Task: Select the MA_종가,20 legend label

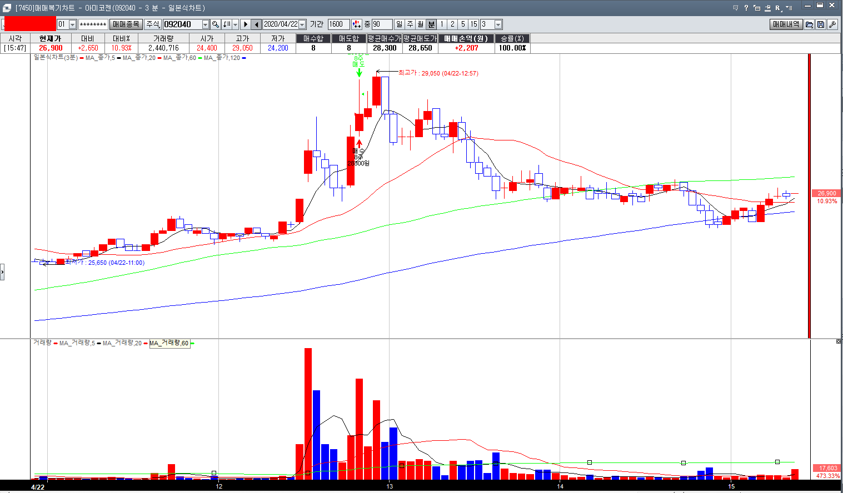Action: pyautogui.click(x=139, y=58)
